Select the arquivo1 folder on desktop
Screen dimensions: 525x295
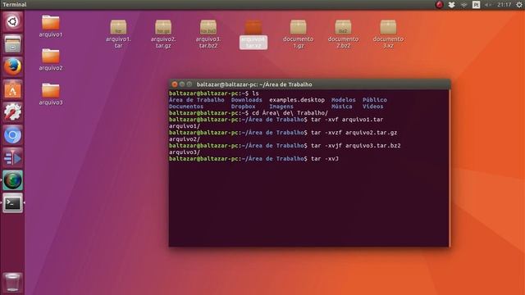click(51, 26)
